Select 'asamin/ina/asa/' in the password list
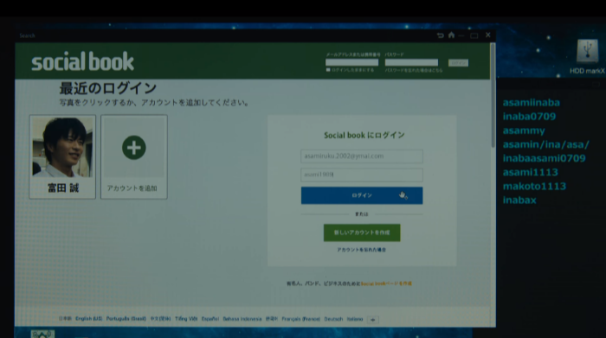Screen dimensions: 606x338 (x=545, y=144)
